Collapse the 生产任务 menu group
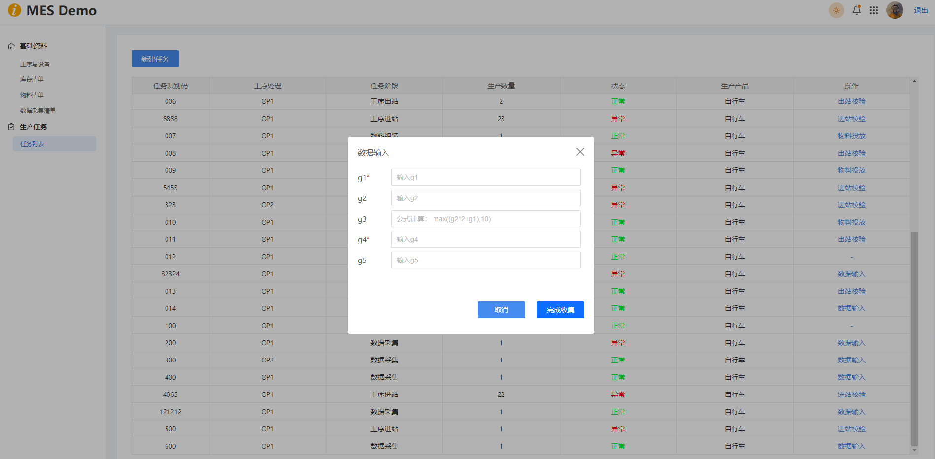This screenshot has width=935, height=459. [x=33, y=127]
